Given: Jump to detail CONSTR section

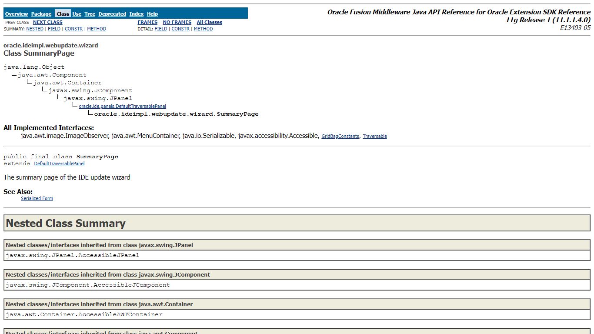Looking at the screenshot, I should tap(180, 29).
